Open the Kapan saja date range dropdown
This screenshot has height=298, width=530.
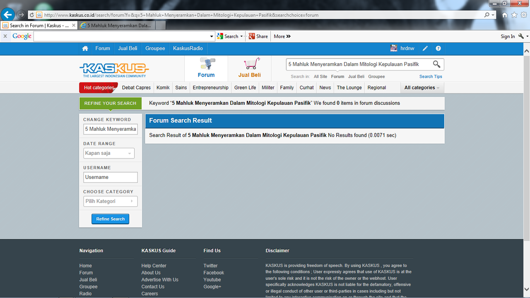click(109, 153)
